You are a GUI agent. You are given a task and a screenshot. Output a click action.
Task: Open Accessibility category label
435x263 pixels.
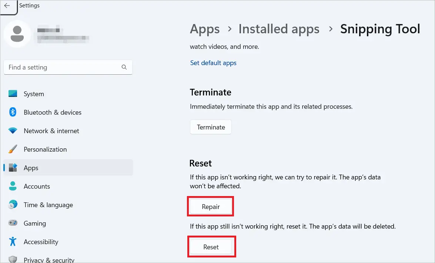(x=41, y=242)
